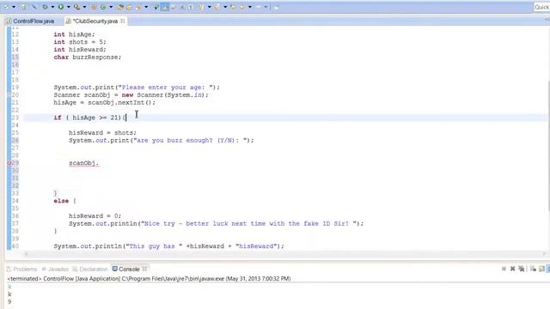Click the terminated ControlFlow console status text
This screenshot has width=550, height=309.
point(149,278)
